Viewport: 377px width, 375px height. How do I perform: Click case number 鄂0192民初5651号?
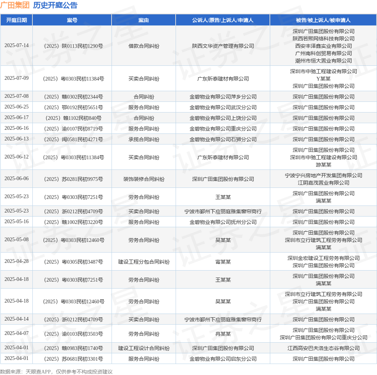pos(73,107)
